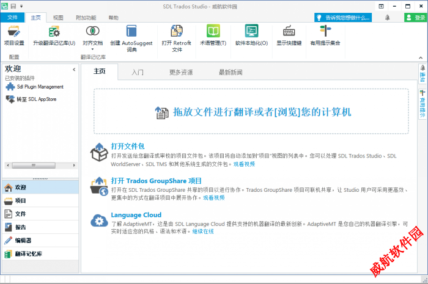Open the 文件 menu tab
Image resolution: width=428 pixels, height=284 pixels.
(x=12, y=18)
